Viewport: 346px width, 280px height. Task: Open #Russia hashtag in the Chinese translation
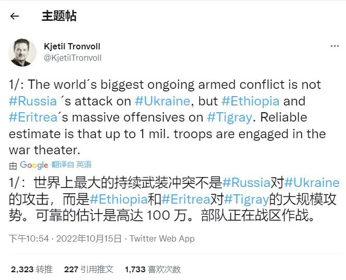[246, 183]
